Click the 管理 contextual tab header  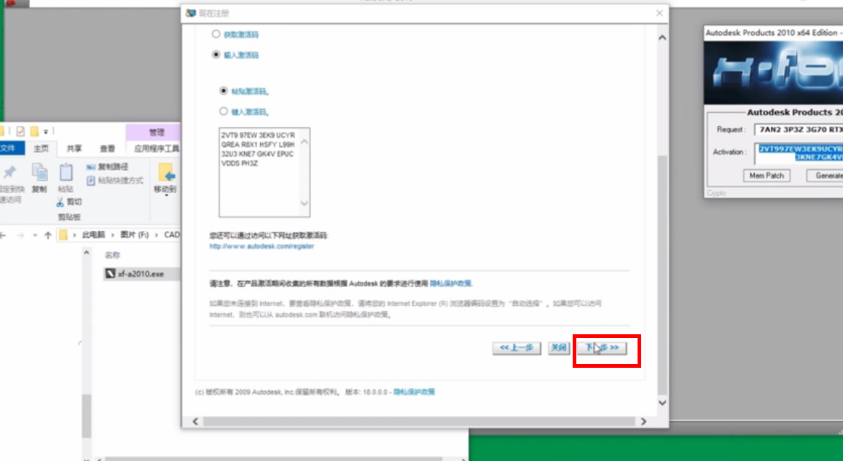pos(156,132)
